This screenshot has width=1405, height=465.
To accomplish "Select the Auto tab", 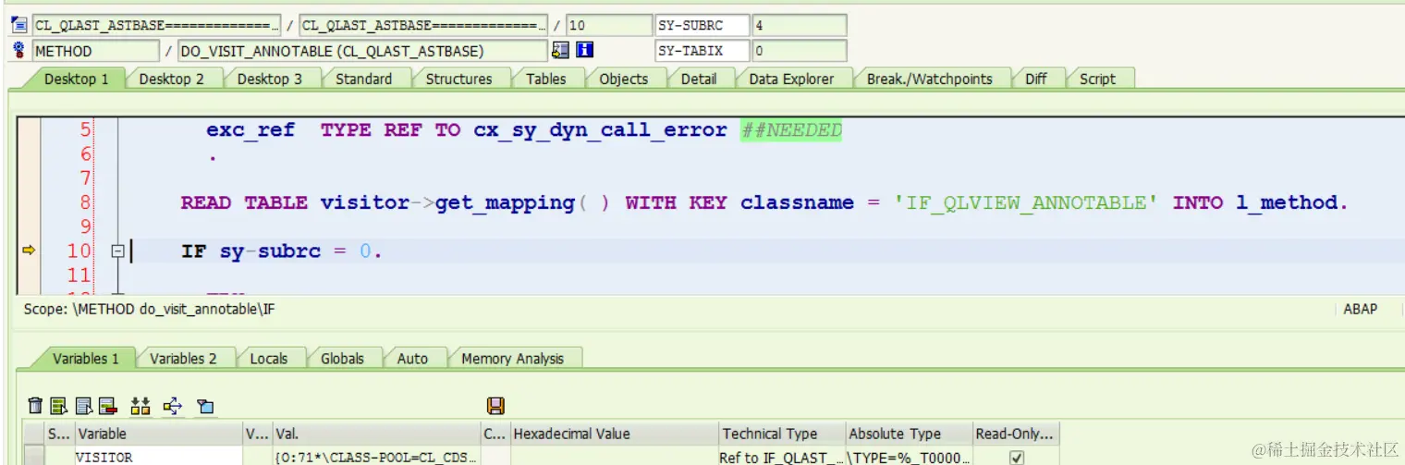I will click(x=412, y=358).
